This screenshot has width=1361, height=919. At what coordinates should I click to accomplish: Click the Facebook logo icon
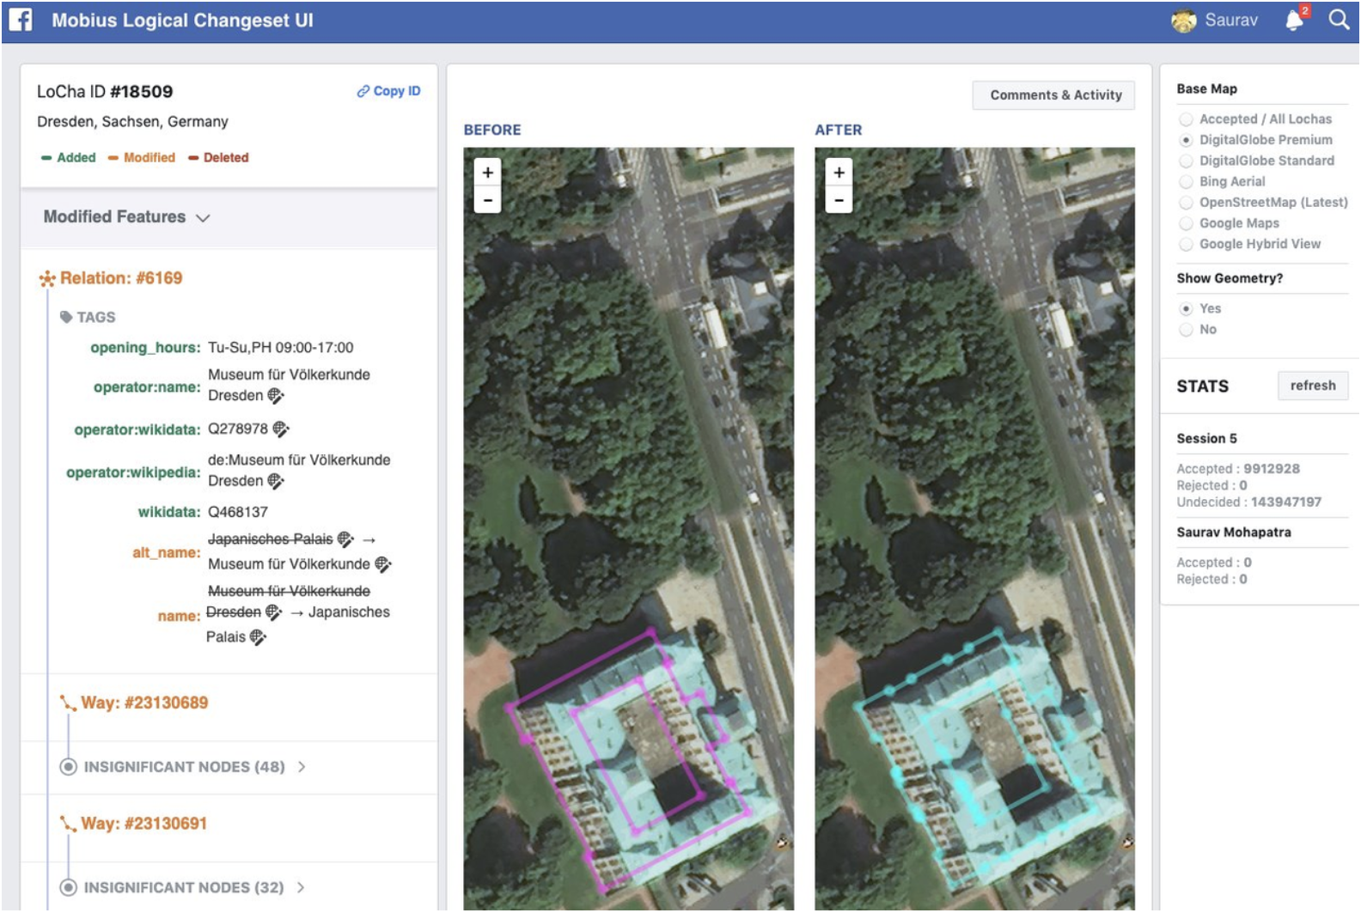tap(21, 20)
